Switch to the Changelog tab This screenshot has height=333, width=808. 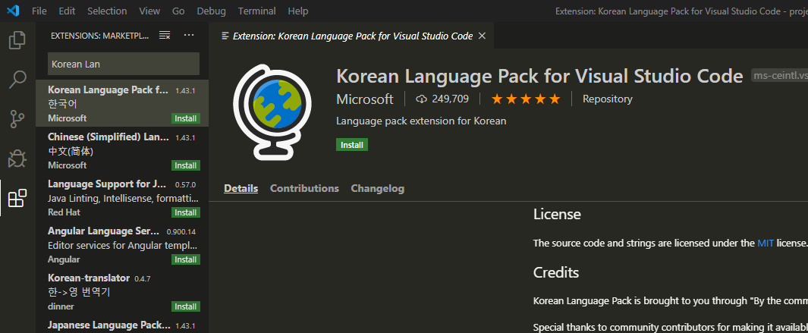tap(378, 189)
